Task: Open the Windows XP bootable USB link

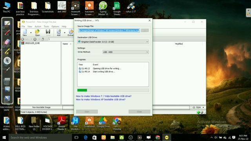Action: coord(100,99)
